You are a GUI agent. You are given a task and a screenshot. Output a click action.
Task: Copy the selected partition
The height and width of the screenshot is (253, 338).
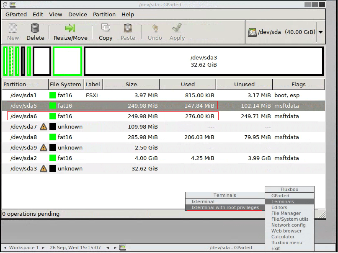pyautogui.click(x=105, y=31)
